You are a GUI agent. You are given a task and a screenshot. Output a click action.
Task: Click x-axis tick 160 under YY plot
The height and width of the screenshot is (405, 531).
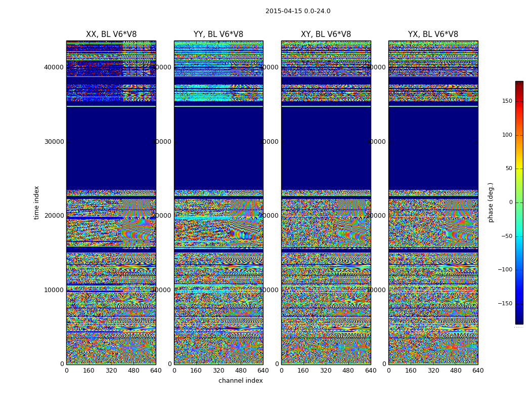coord(196,371)
